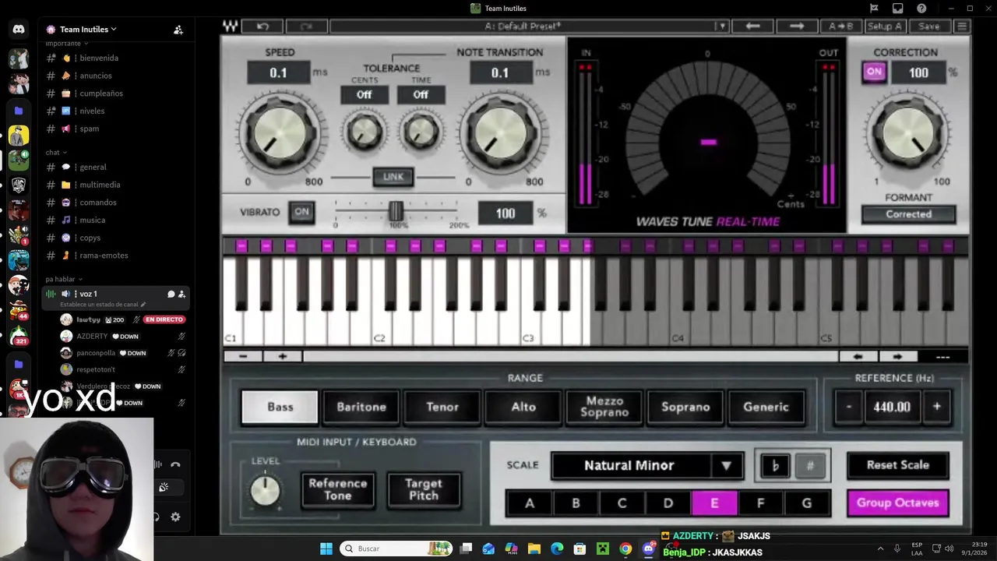This screenshot has height=561, width=997.
Task: Toggle the Vibrato ON button
Action: (301, 212)
